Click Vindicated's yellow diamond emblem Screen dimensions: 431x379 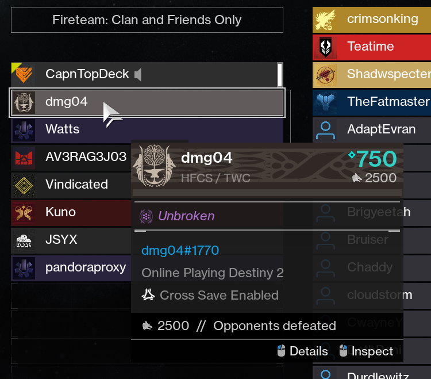(x=24, y=186)
